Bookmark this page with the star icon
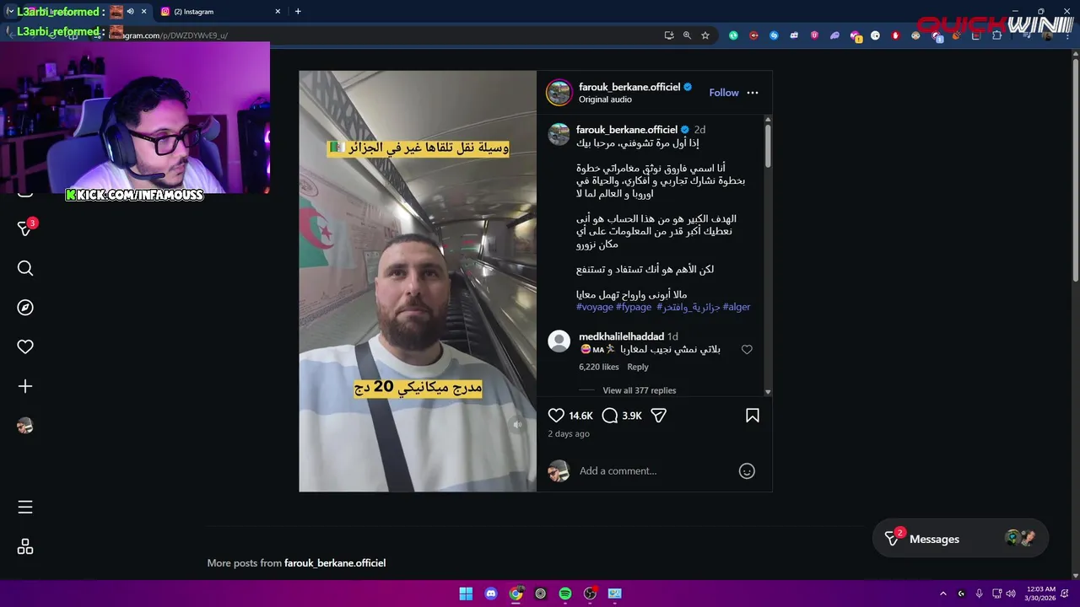 705,35
